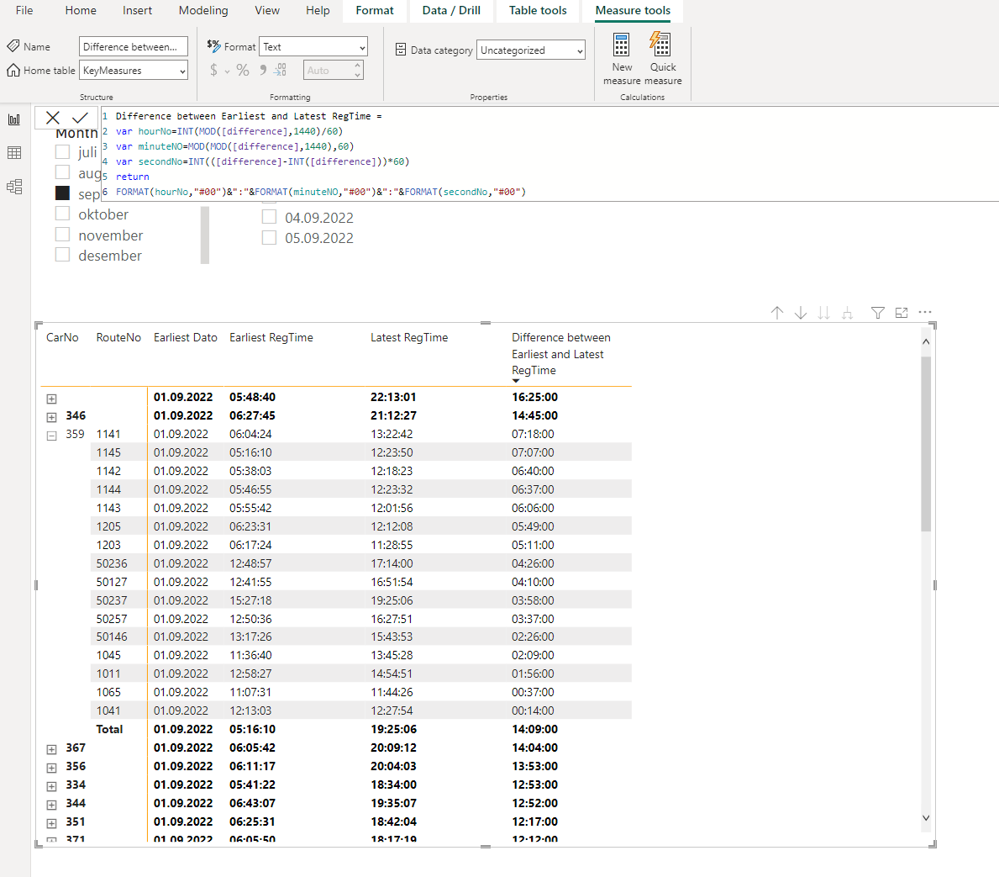Open More options ellipsis on visual
The width and height of the screenshot is (999, 877).
coord(925,312)
